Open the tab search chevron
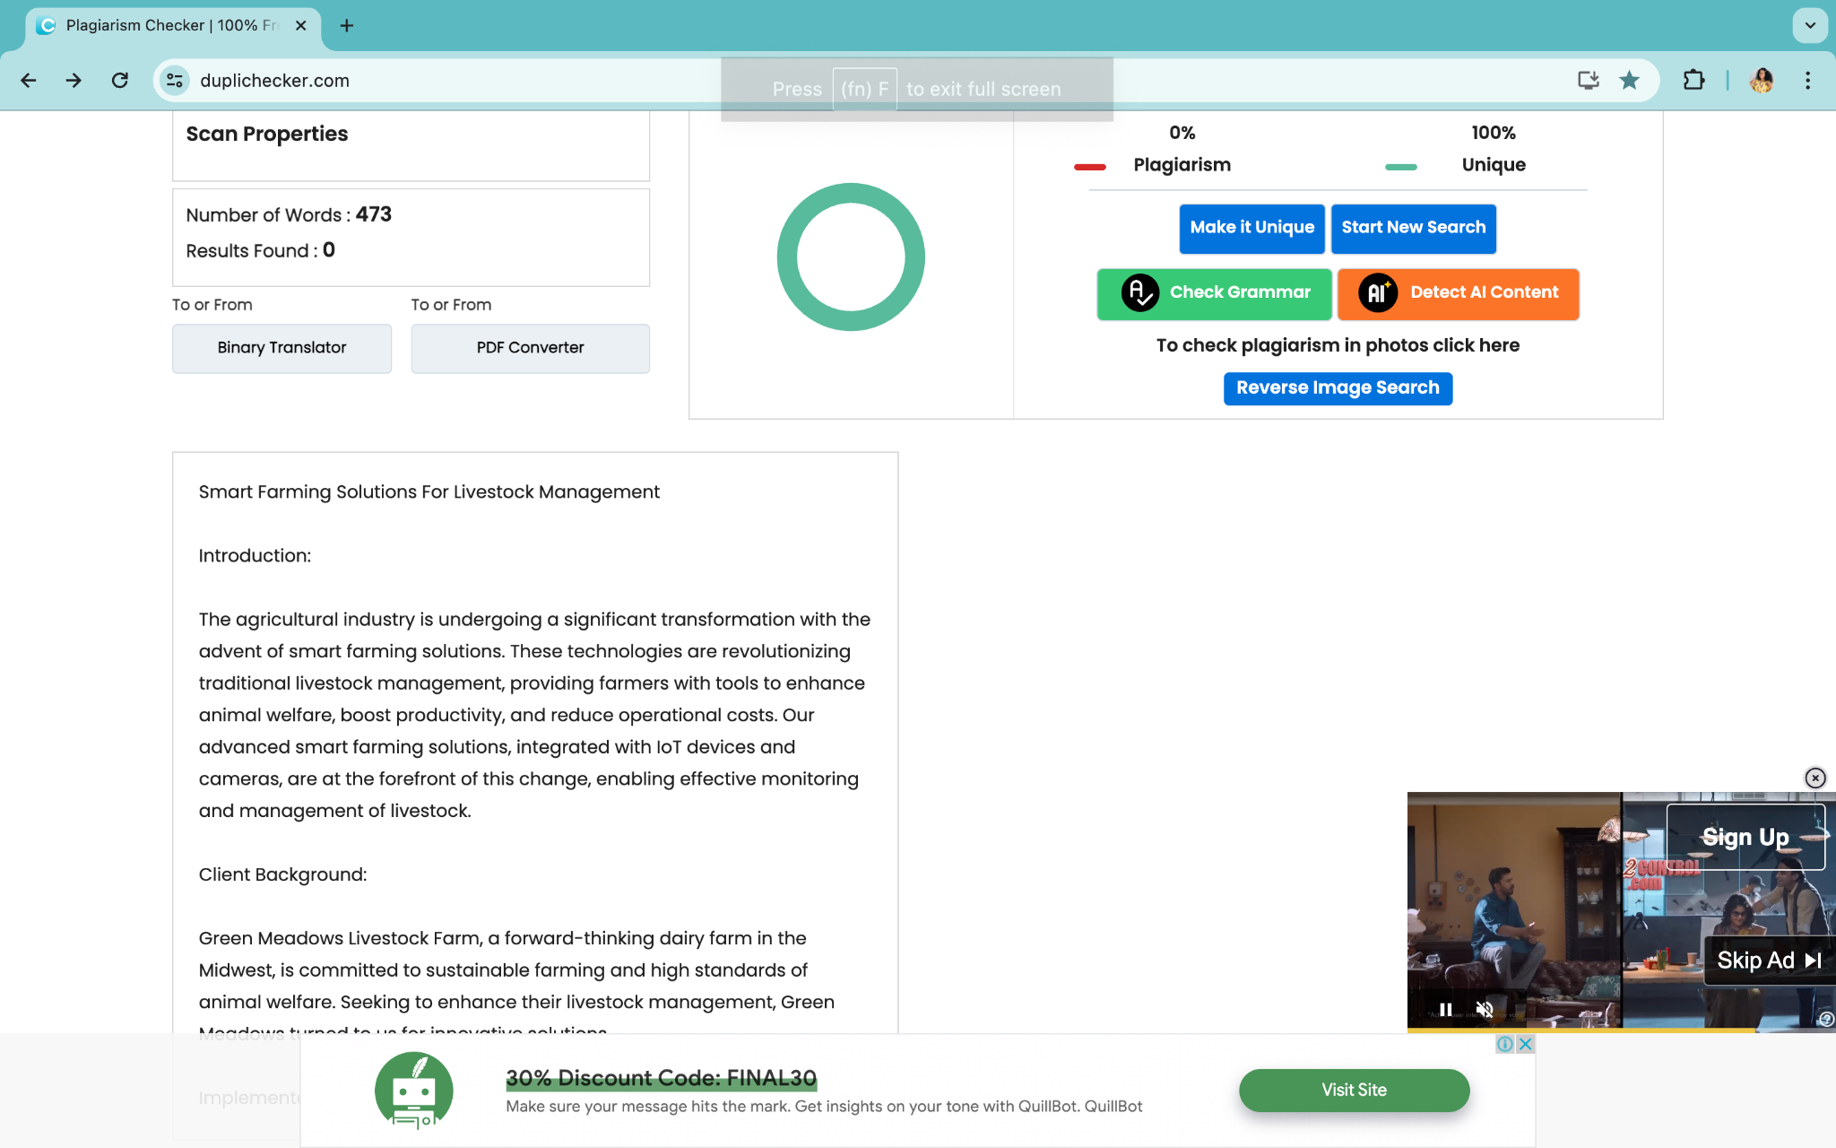1836x1148 pixels. click(x=1810, y=25)
